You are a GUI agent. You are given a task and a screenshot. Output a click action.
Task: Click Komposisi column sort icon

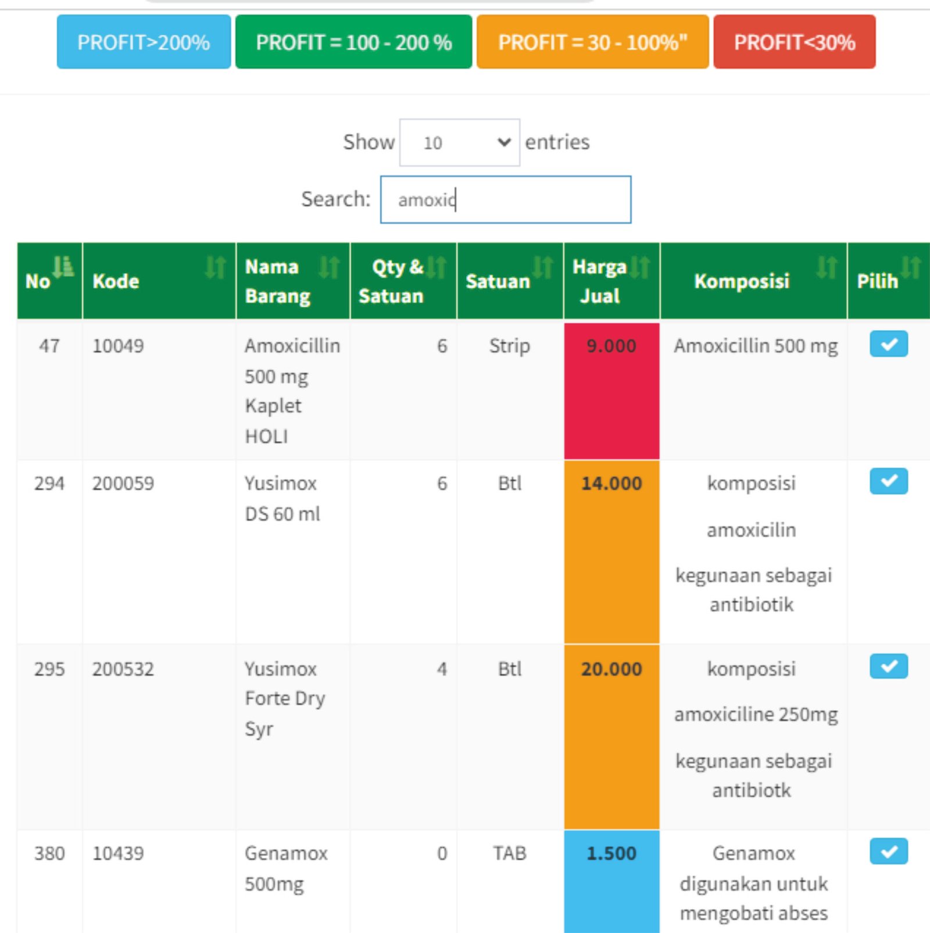pos(827,267)
